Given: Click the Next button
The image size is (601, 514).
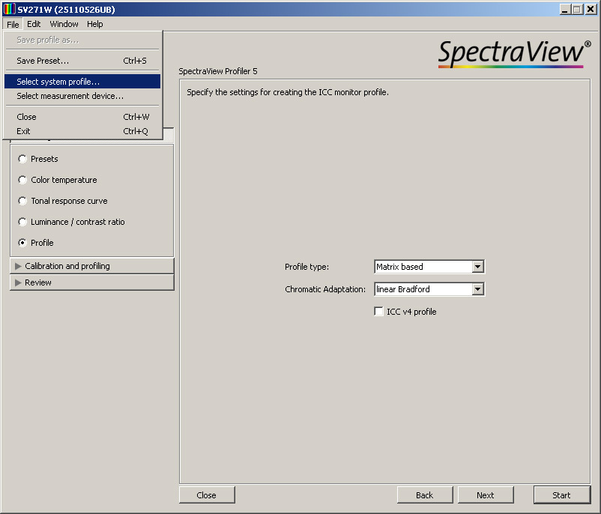Looking at the screenshot, I should point(486,495).
